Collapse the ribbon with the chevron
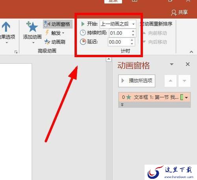Viewport: 197px width, 180px height. [191, 52]
